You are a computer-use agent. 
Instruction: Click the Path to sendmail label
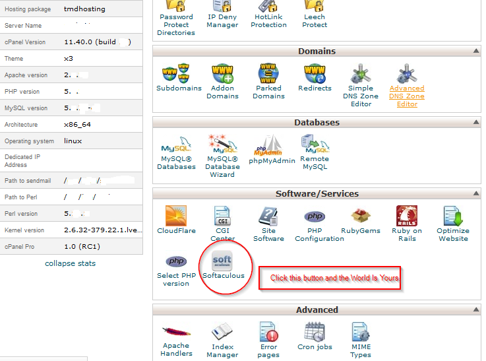28,181
